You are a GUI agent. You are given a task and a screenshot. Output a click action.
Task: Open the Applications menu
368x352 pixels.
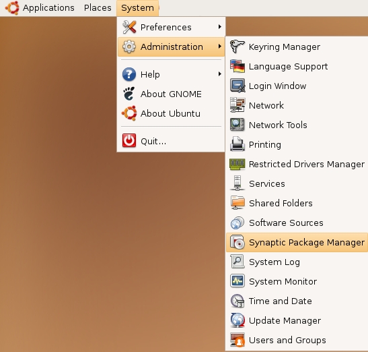pos(48,8)
